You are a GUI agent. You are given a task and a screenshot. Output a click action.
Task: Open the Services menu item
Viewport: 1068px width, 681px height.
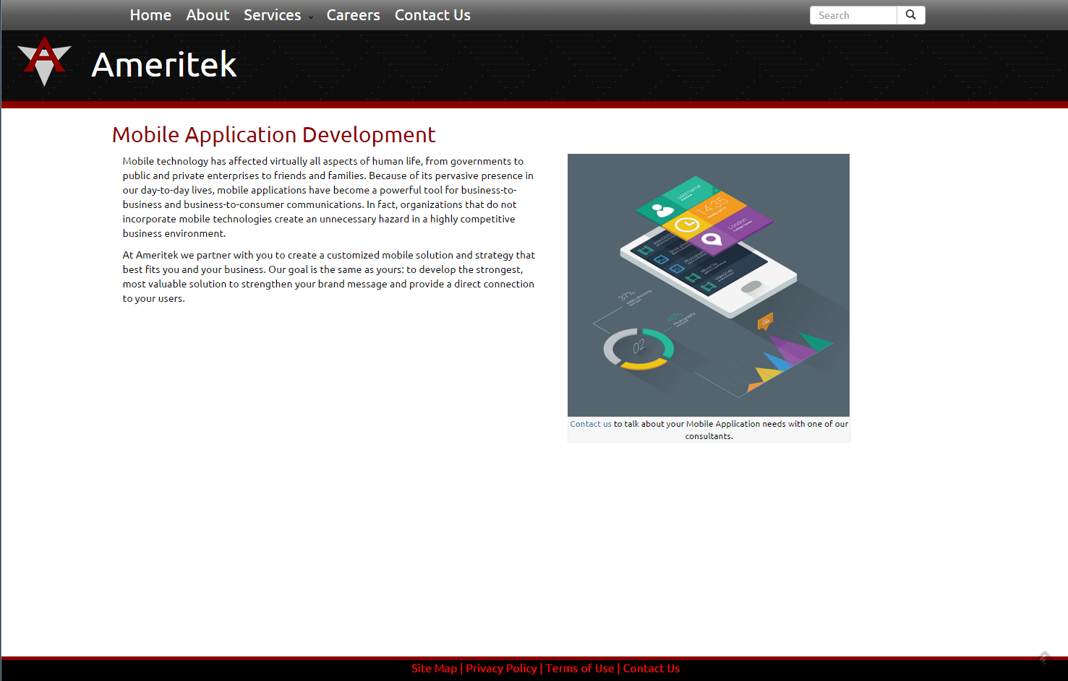pos(272,15)
